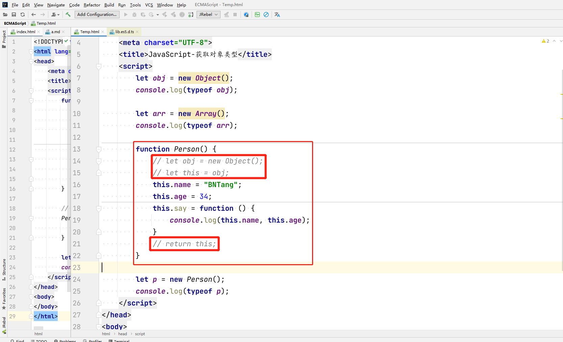Click the Run play icon
563x342 pixels.
tap(126, 15)
